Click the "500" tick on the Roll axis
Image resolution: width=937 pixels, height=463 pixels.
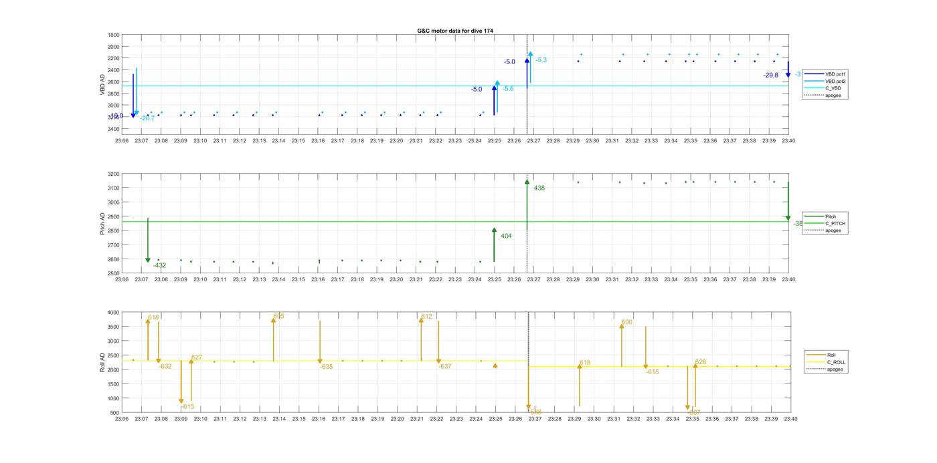[114, 412]
